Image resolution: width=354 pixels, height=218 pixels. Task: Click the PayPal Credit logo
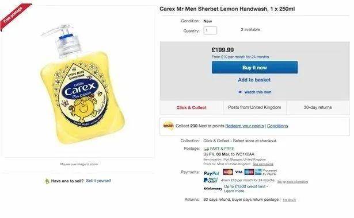coord(211,180)
